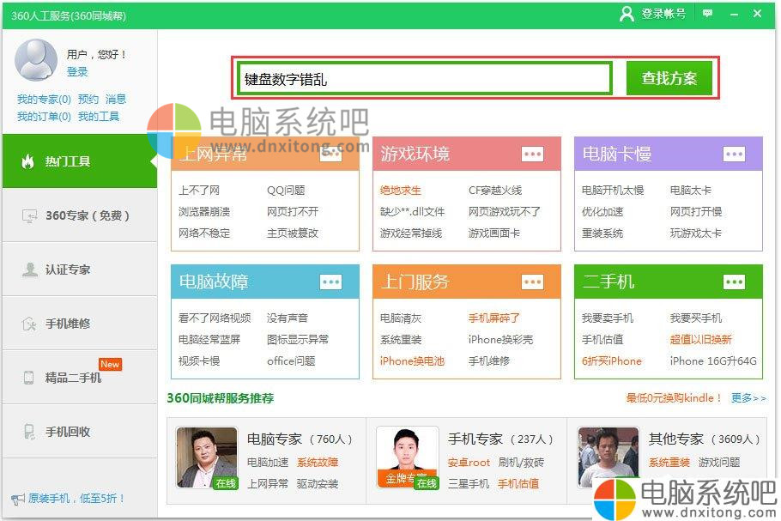This screenshot has height=521, width=781.
Task: Open 游戏经常掉线 link
Action: (x=411, y=233)
